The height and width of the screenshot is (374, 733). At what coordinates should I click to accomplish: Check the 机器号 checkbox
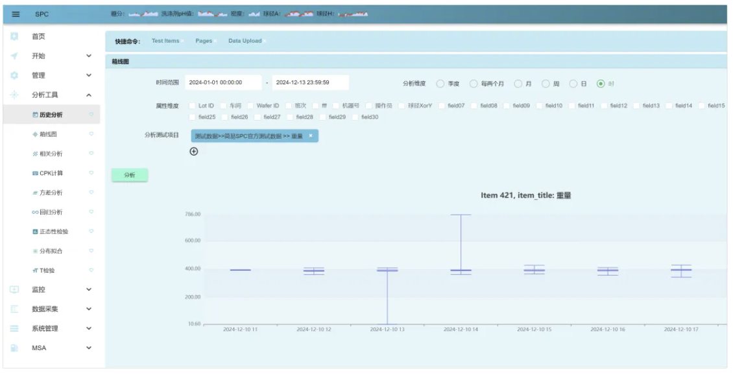point(335,106)
